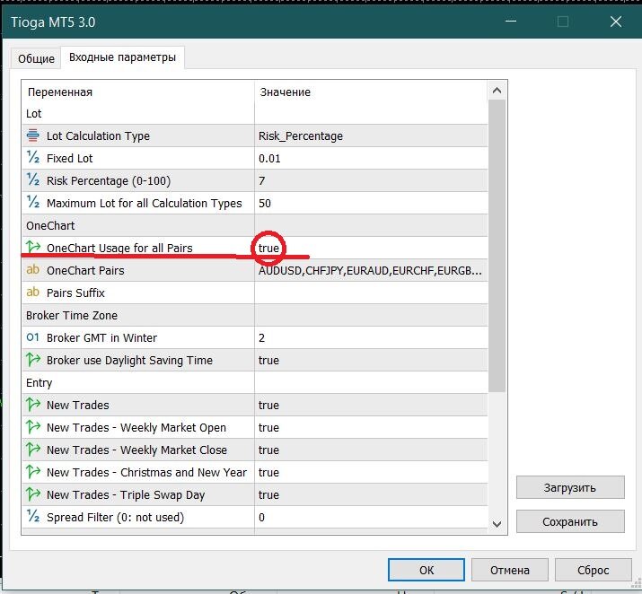Click the Triple Swap Day boolean icon

click(x=32, y=494)
